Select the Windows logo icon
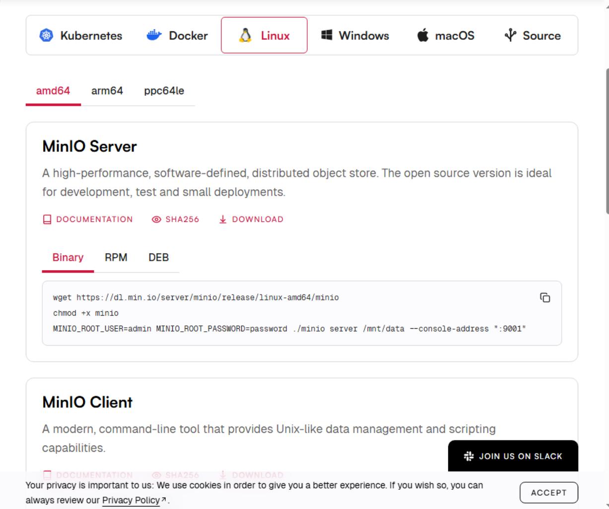 tap(327, 35)
